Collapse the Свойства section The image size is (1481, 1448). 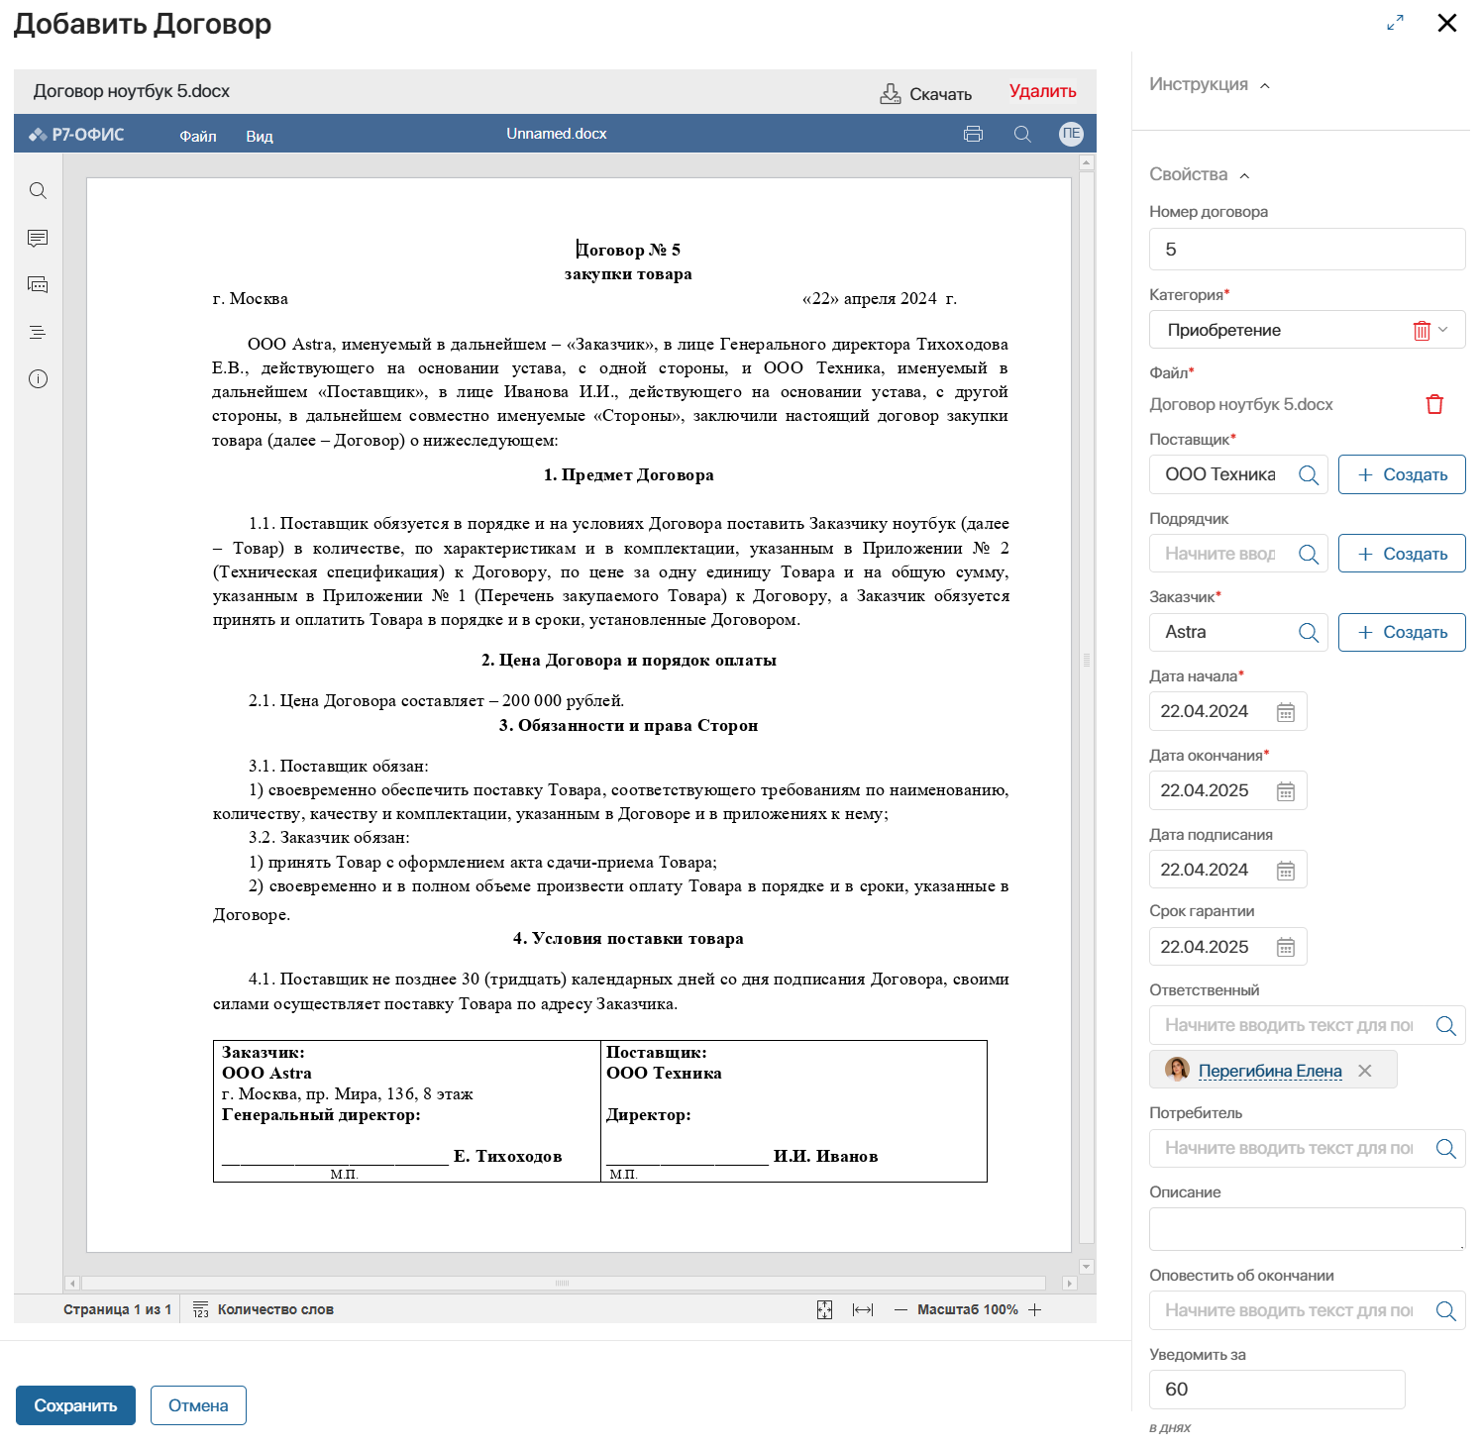click(1244, 175)
